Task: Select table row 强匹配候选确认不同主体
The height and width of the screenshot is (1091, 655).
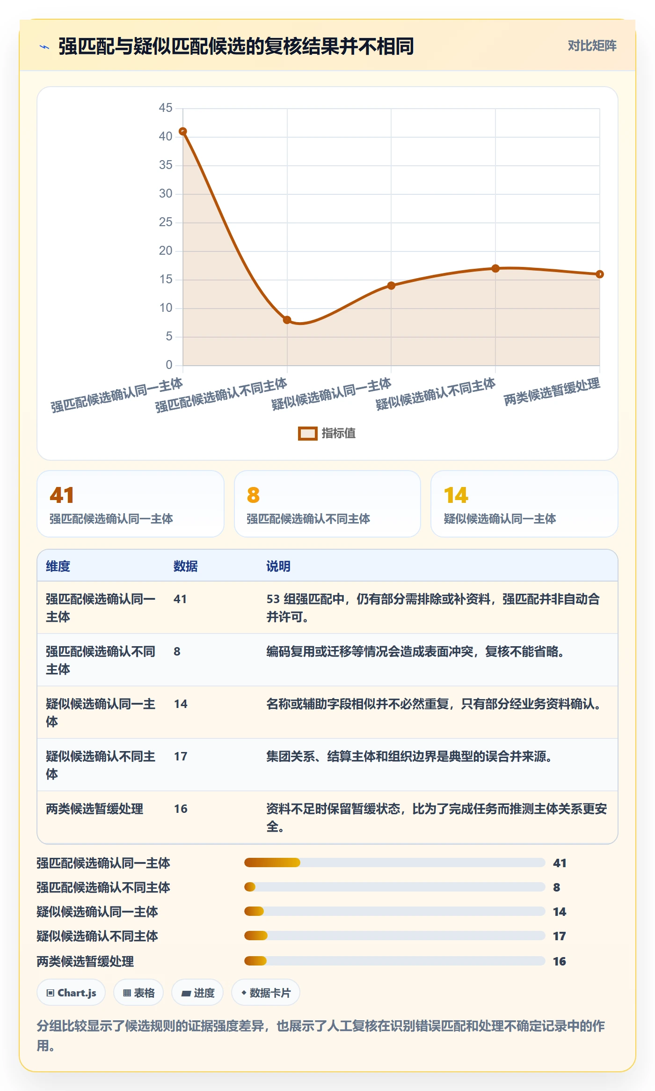Action: click(327, 660)
